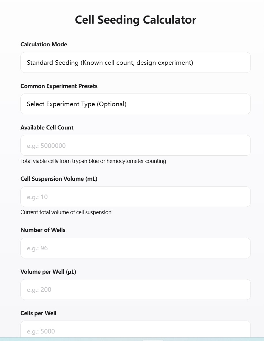Click the Cell Seeding Calculator heading
This screenshot has height=341, width=264.
tap(135, 20)
